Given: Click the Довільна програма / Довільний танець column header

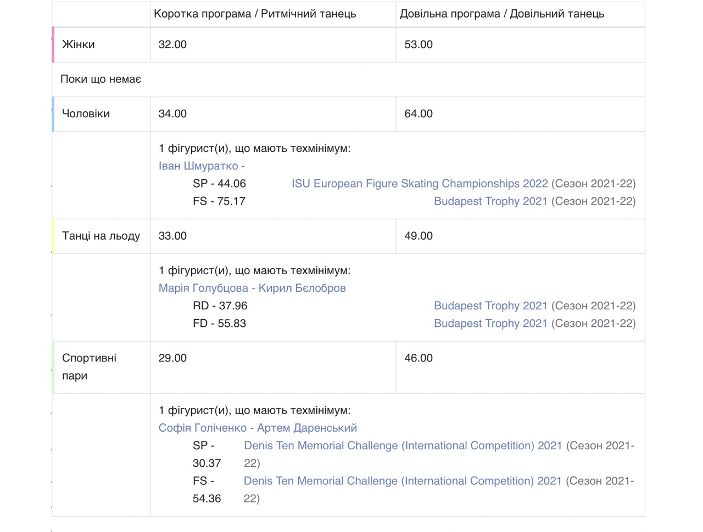Looking at the screenshot, I should (501, 14).
